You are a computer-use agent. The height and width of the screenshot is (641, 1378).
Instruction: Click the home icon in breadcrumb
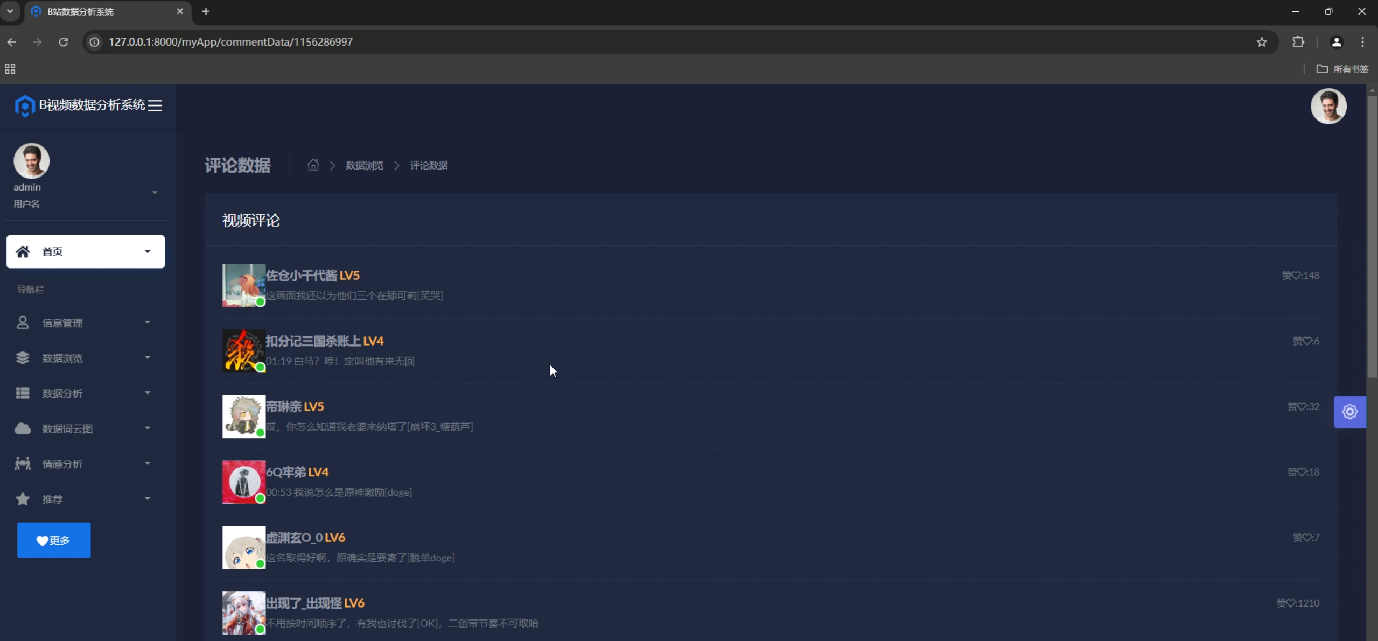313,165
